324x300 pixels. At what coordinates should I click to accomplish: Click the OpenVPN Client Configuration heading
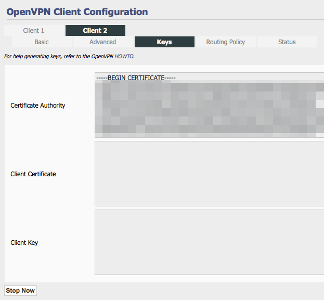(77, 12)
